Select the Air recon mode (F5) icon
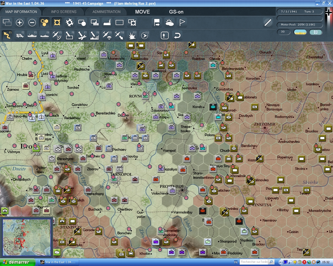The height and width of the screenshot is (266, 333). [x=57, y=35]
